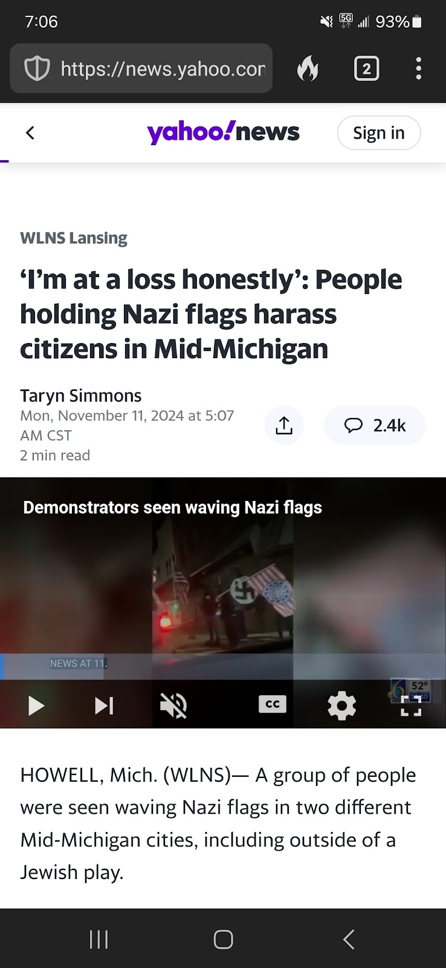Unmute the video audio
This screenshot has height=968, width=446.
[173, 705]
